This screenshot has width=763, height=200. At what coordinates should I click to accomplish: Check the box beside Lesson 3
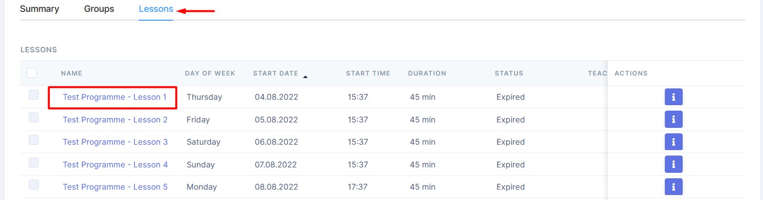[34, 140]
